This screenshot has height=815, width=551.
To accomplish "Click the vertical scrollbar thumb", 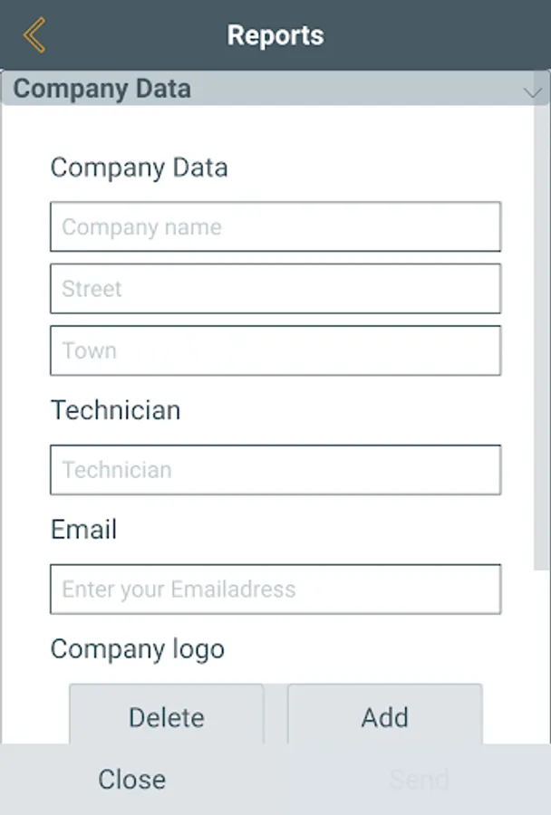I will [x=541, y=335].
